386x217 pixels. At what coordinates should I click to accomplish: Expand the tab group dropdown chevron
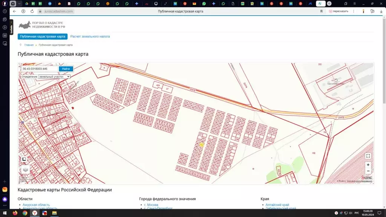tap(19, 4)
